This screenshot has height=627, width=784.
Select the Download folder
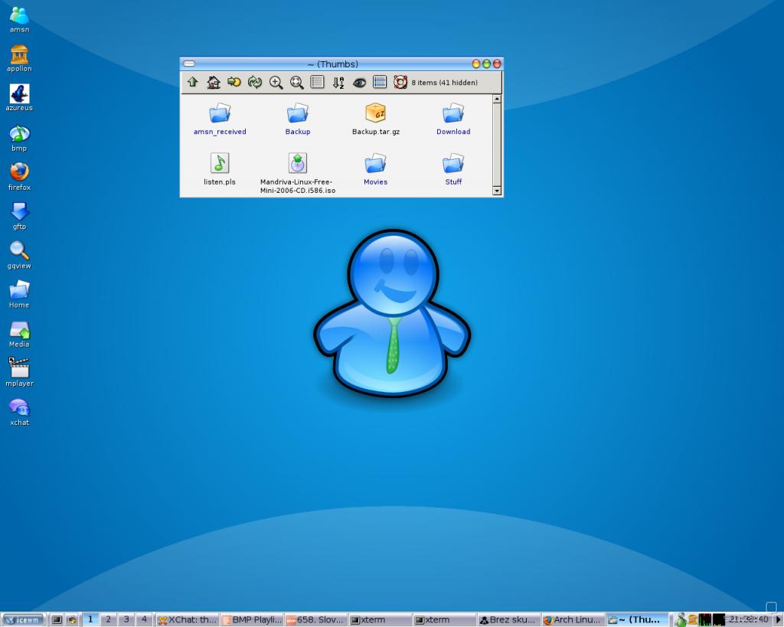point(453,119)
